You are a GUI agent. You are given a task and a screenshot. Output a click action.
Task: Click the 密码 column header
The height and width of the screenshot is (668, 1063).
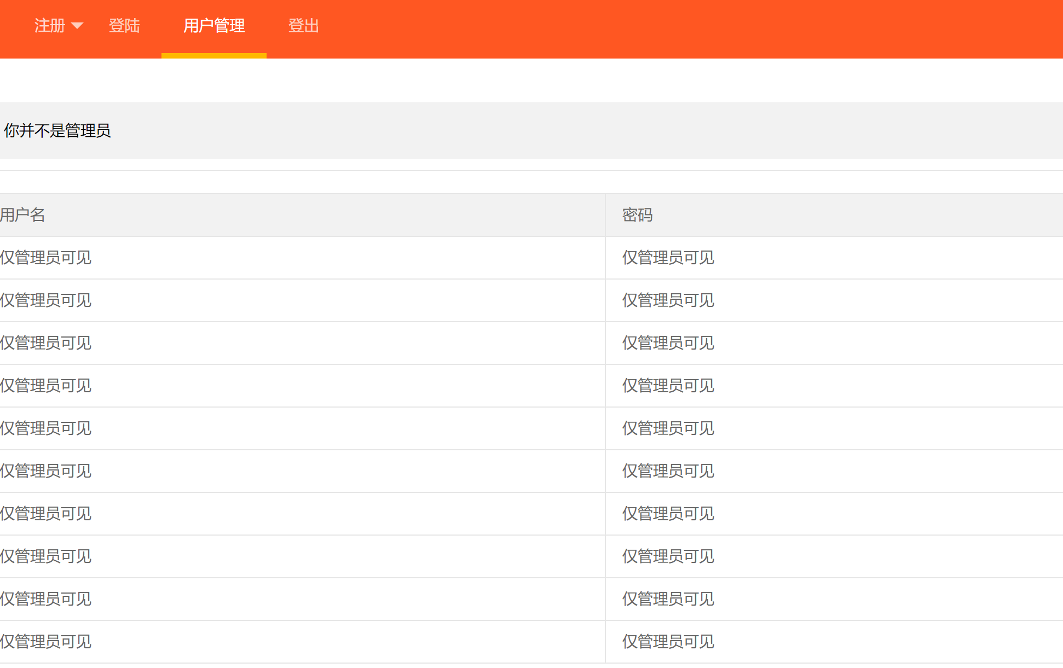tap(637, 215)
